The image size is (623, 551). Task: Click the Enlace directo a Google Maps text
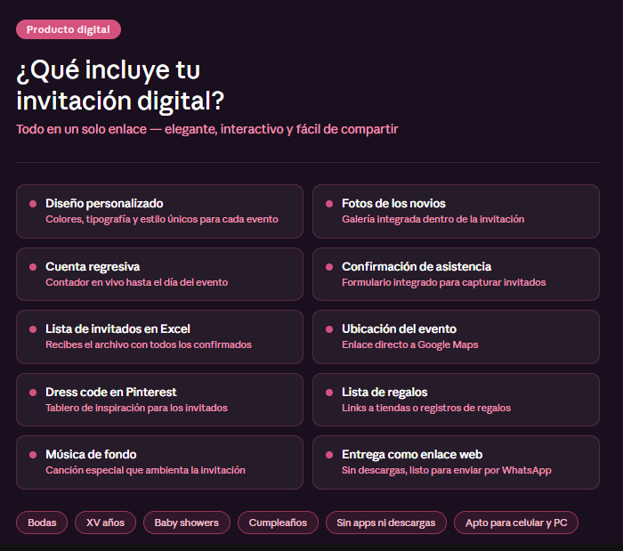click(x=409, y=344)
